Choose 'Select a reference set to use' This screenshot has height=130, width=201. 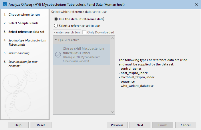tap(56, 26)
